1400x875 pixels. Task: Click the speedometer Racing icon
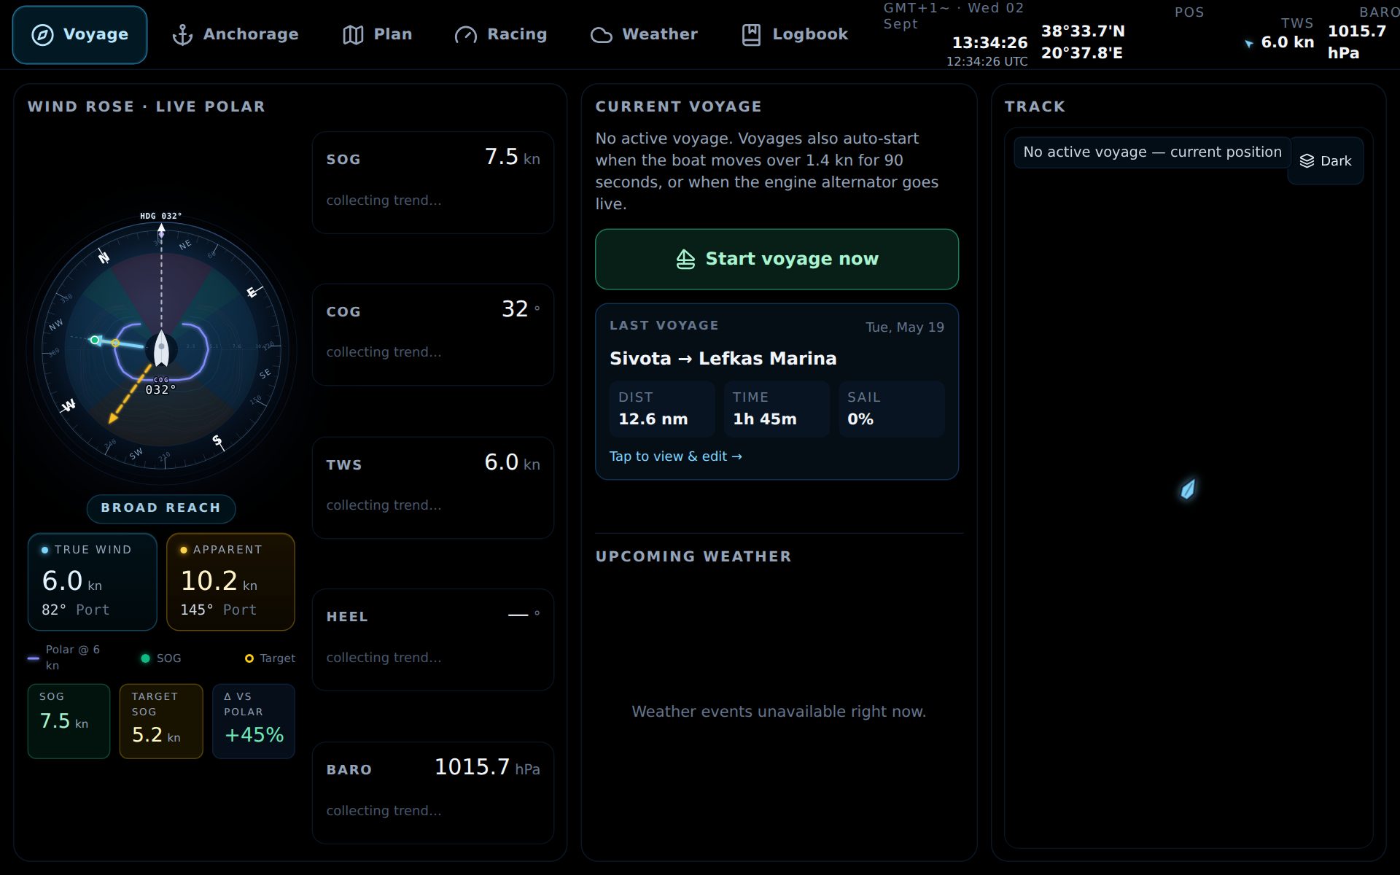coord(466,35)
